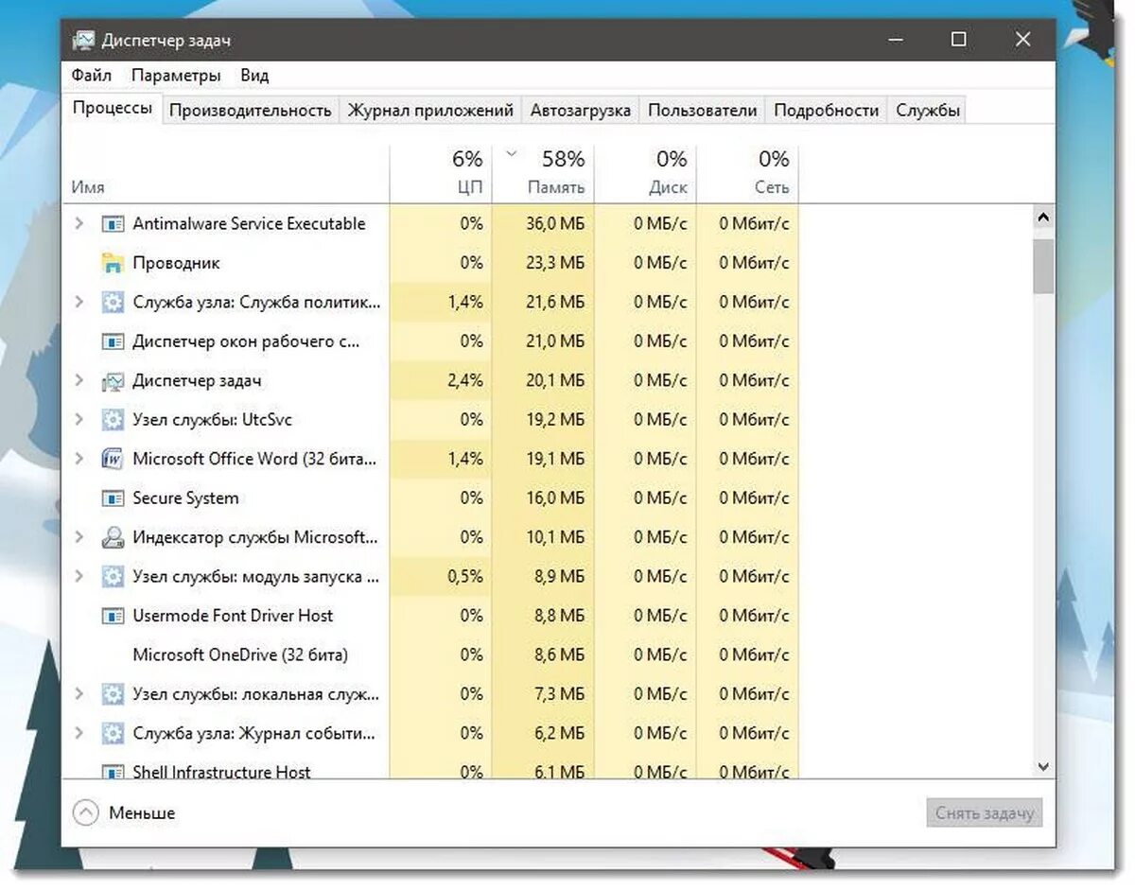Click the gear icon for локальная служба process
1135x890 pixels.
(113, 694)
